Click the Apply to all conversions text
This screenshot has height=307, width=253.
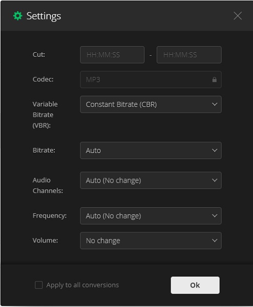click(82, 285)
